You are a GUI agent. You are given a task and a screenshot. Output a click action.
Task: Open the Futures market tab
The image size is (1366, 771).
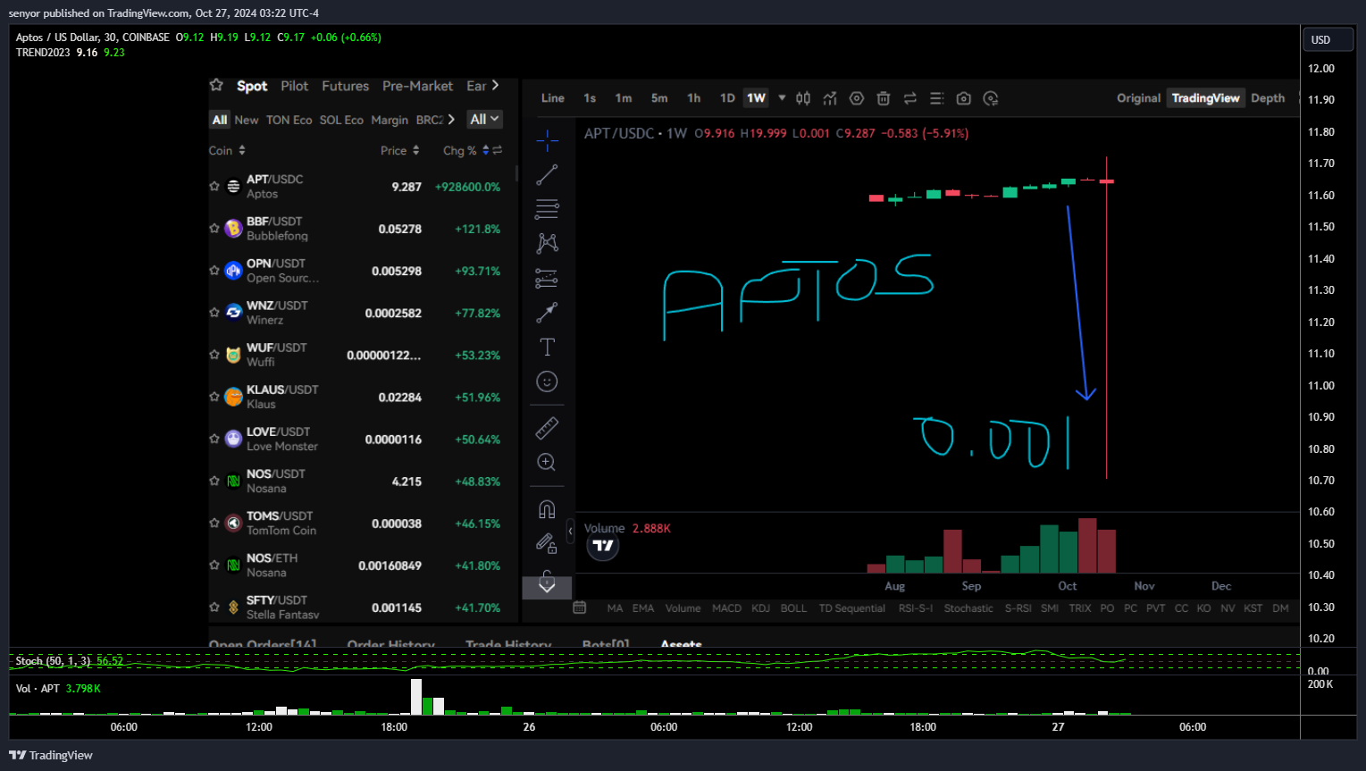(x=346, y=86)
